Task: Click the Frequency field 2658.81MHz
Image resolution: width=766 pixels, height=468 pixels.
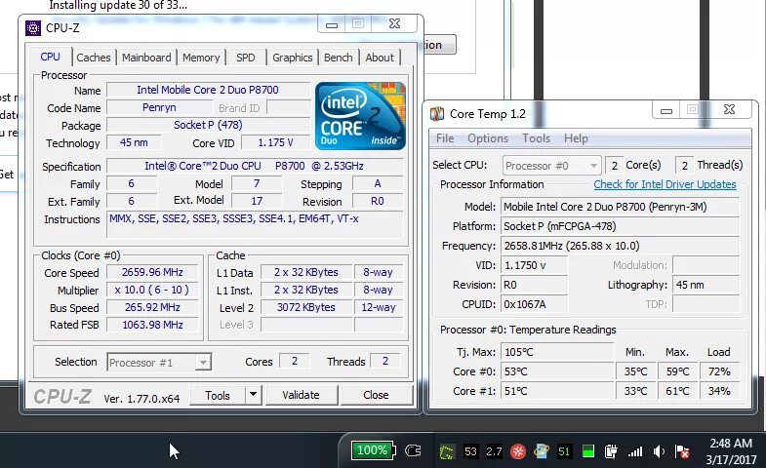Action: tap(620, 246)
